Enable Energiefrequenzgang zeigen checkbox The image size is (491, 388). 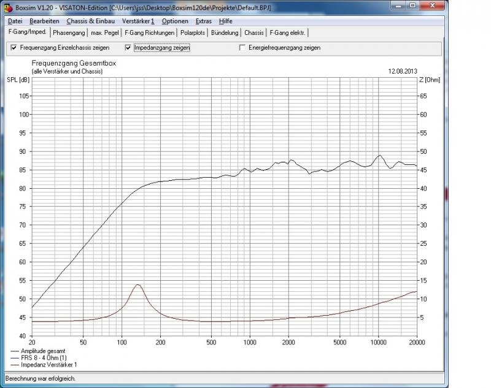click(243, 48)
